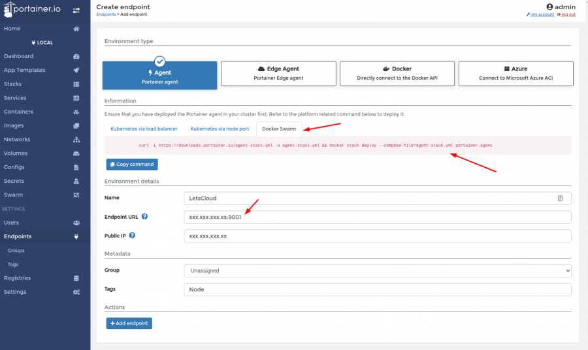Open Containers in the sidebar
This screenshot has width=588, height=350.
tap(45, 112)
